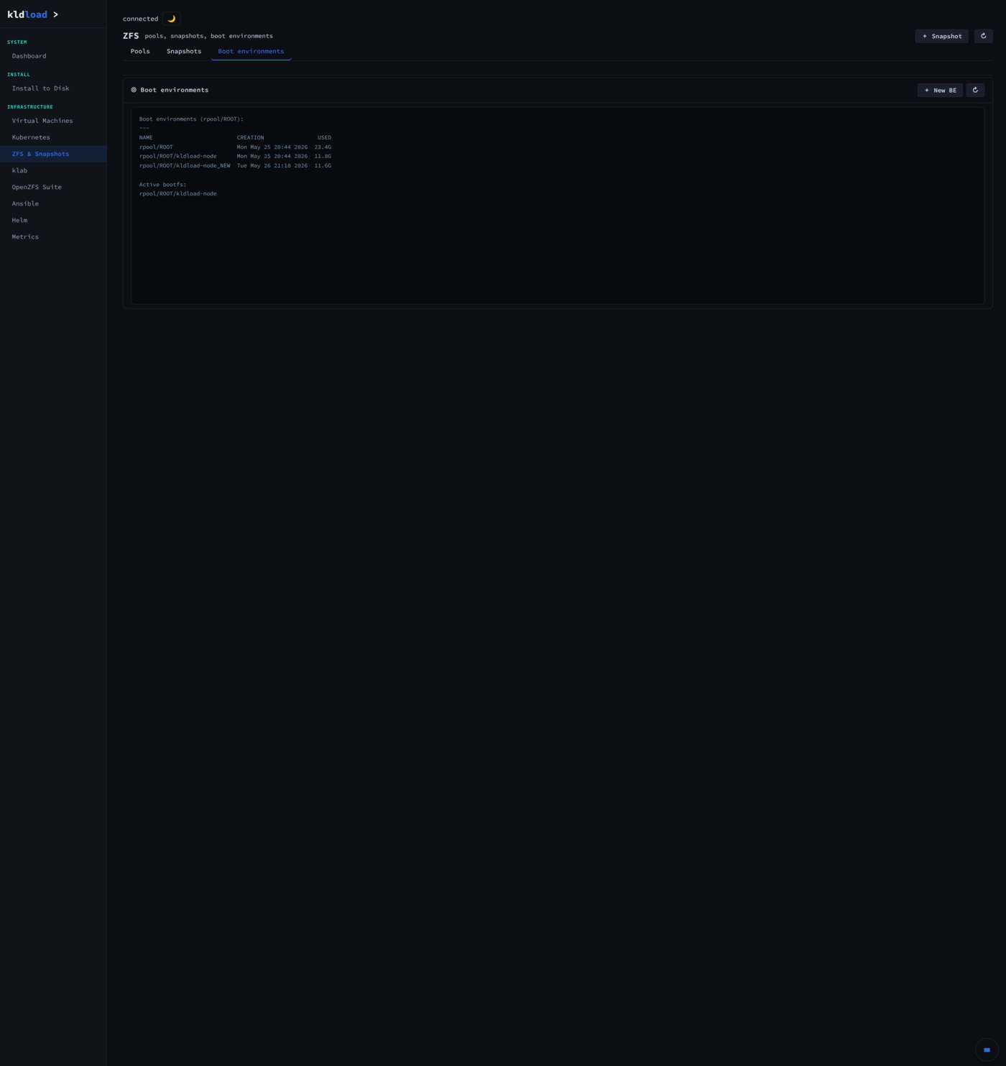Switch to the Snapshots tab
Viewport: 1006px width, 1066px height.
184,51
